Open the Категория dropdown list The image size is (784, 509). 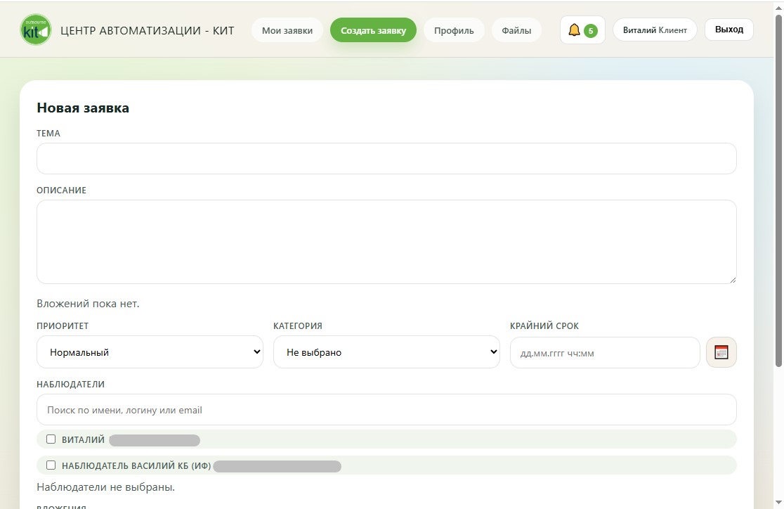(386, 352)
